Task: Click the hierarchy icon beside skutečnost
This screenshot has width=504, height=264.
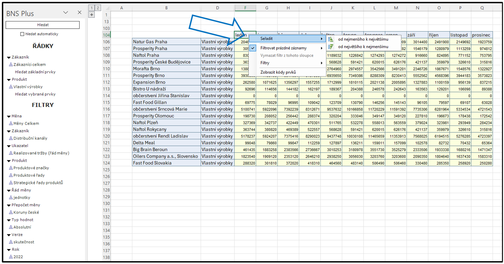Action: 11,242
